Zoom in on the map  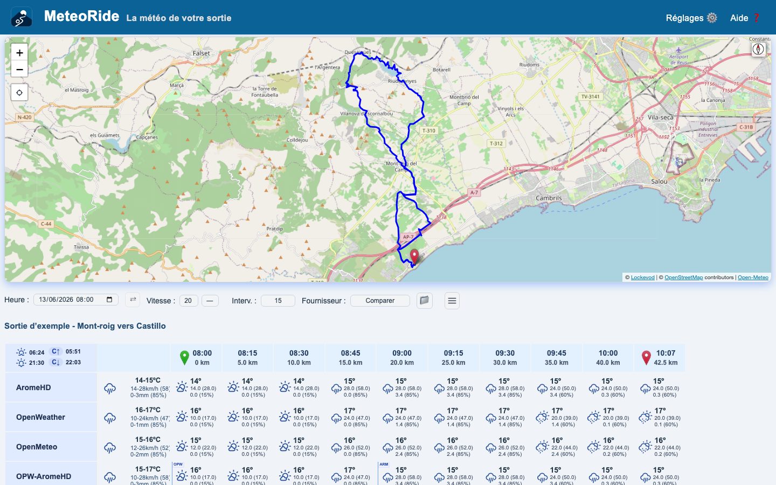(x=19, y=53)
